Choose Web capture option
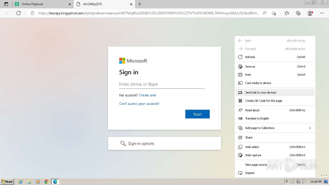This screenshot has height=185, width=329. 275,155
